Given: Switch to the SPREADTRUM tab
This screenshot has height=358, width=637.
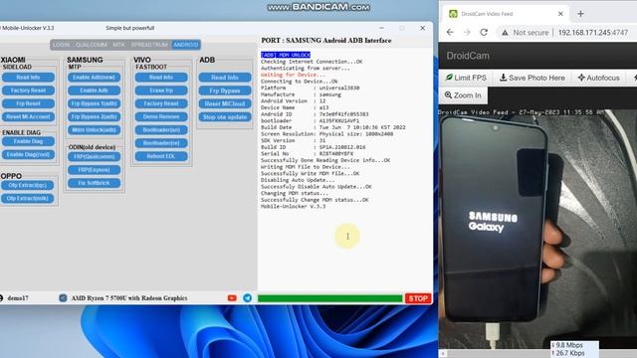Looking at the screenshot, I should pos(149,45).
